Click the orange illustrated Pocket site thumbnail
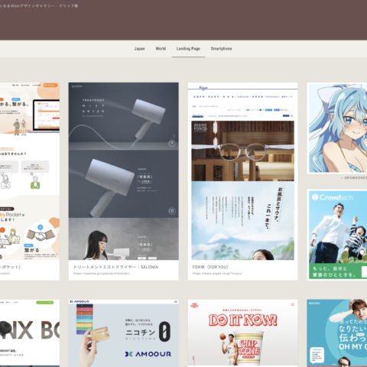The width and height of the screenshot is (367, 367). pos(30,171)
